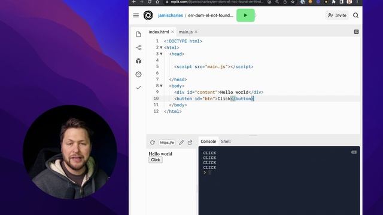
Task: Click the Replit logo icon
Action: coord(148,16)
